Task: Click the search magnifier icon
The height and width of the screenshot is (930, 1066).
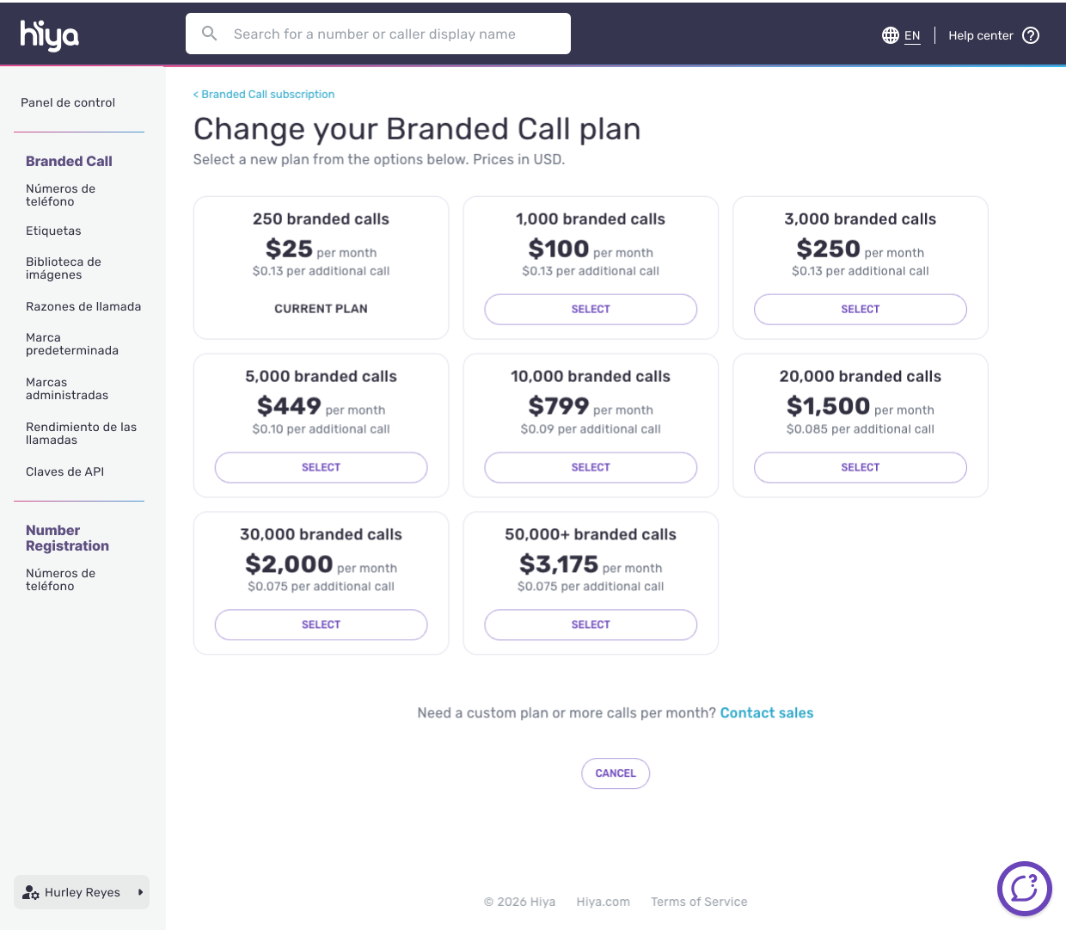Action: click(209, 34)
